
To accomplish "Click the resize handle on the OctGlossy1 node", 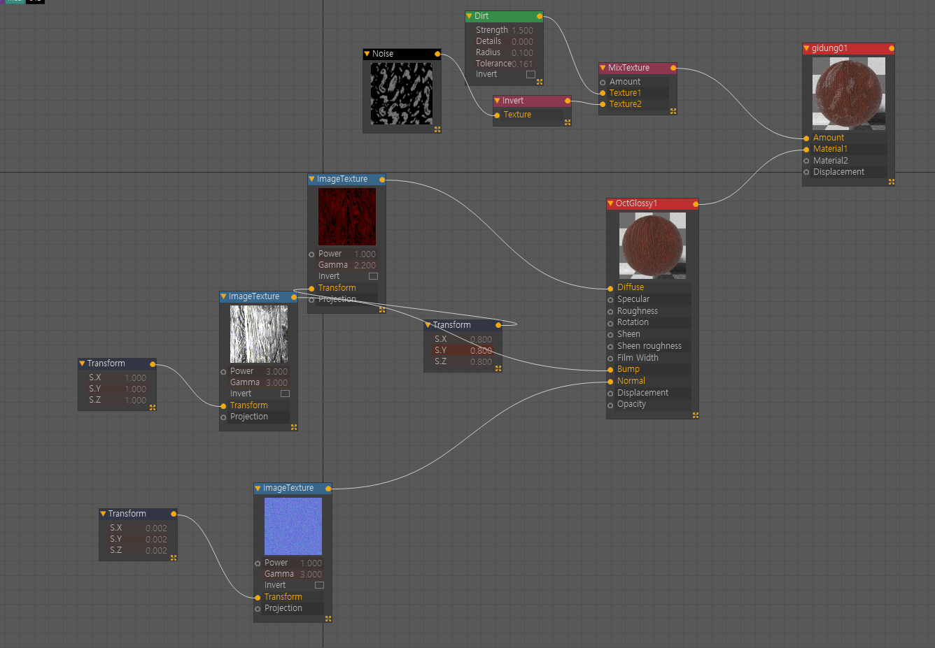I will pos(695,415).
